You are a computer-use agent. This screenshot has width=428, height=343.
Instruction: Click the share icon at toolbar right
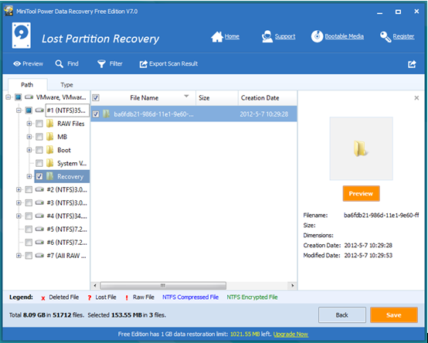412,64
